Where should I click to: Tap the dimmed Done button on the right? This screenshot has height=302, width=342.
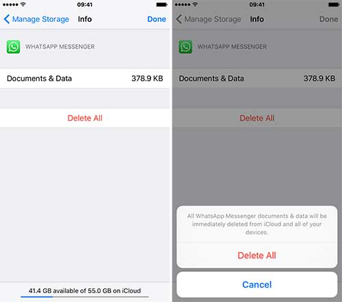click(328, 19)
